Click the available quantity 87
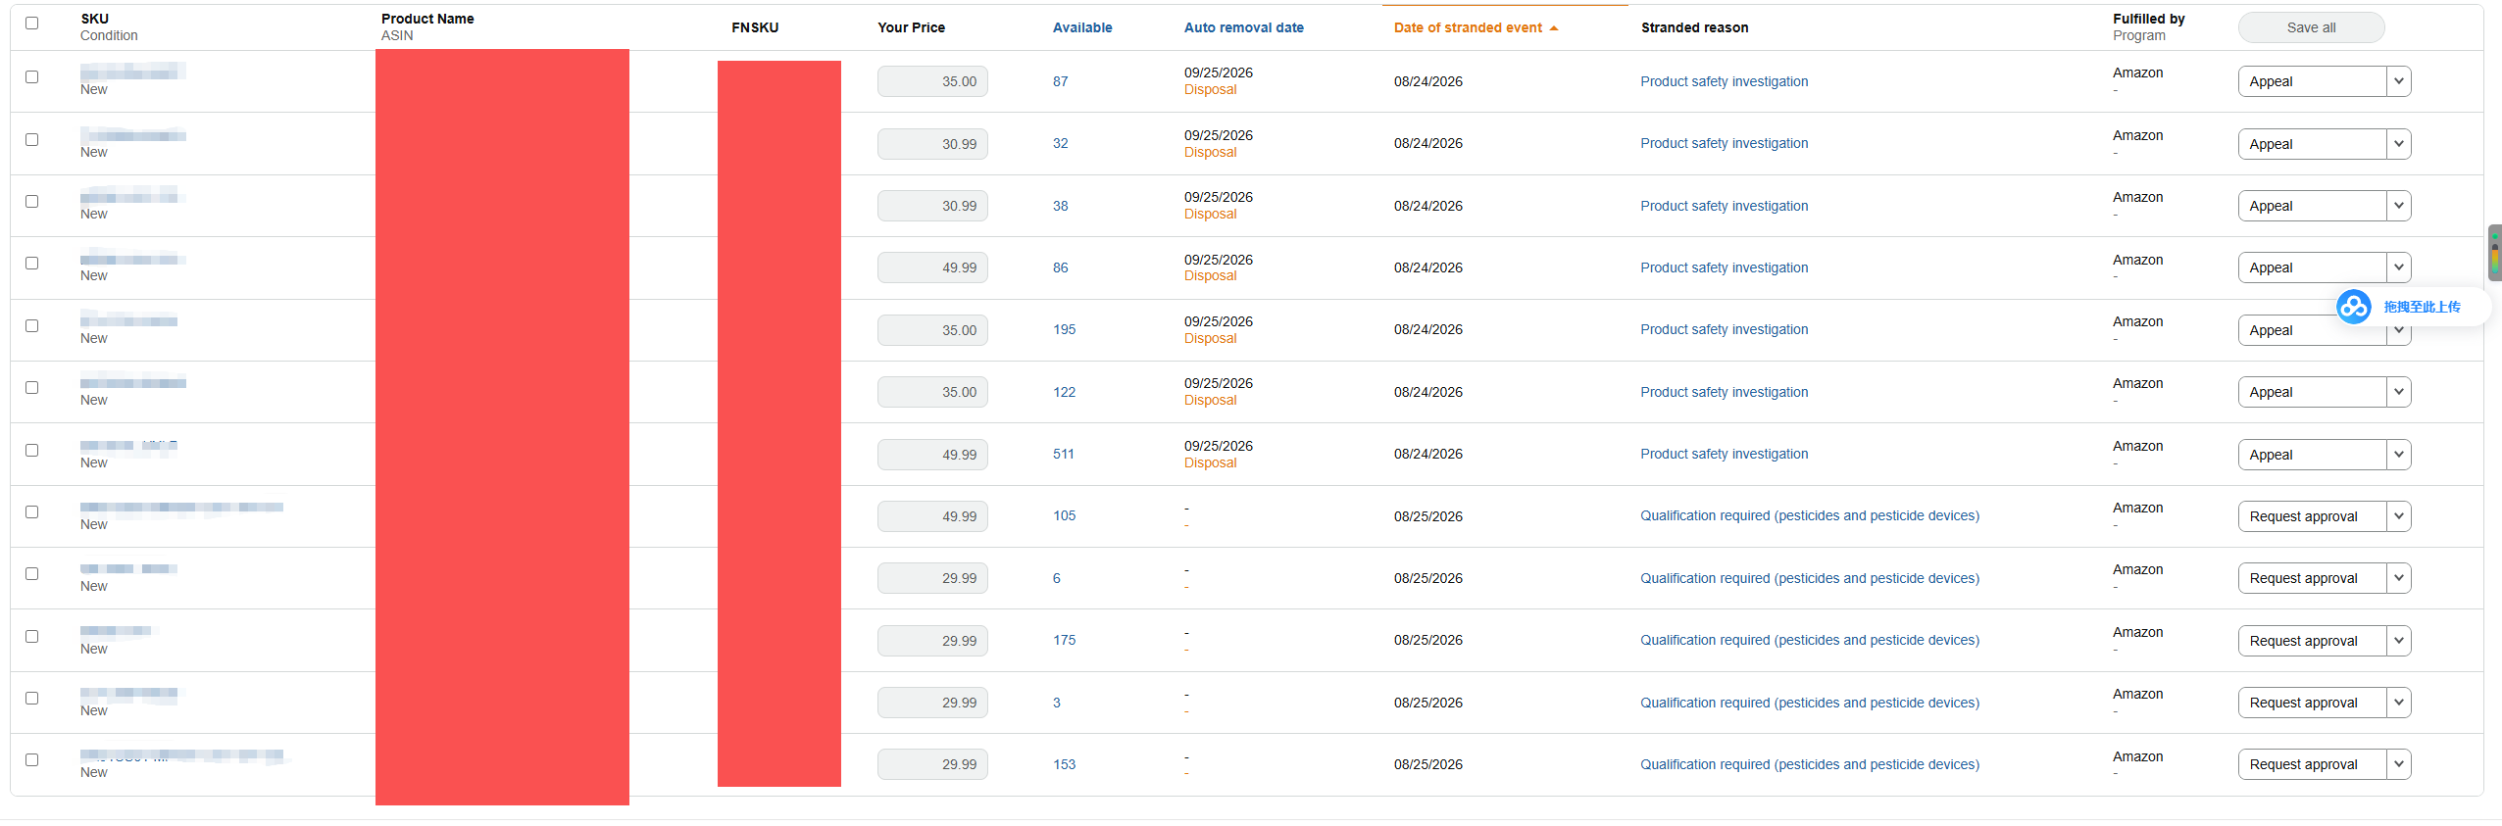This screenshot has height=826, width=2502. click(x=1060, y=81)
